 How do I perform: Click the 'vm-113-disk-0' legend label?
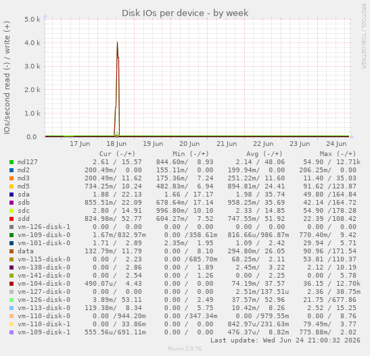[x=44, y=308]
